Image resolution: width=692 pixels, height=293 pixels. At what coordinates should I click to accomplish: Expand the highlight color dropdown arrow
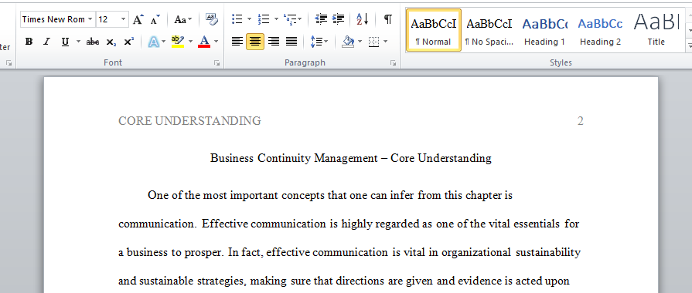191,42
